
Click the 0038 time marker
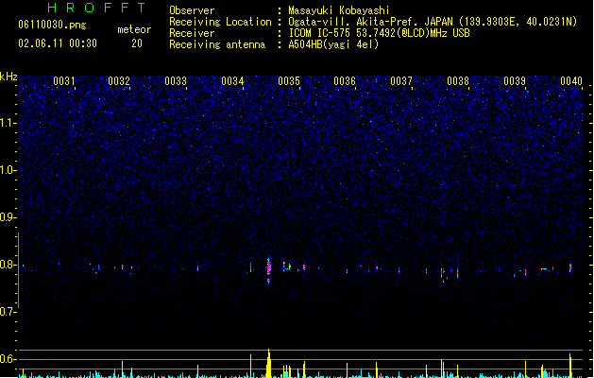(458, 81)
